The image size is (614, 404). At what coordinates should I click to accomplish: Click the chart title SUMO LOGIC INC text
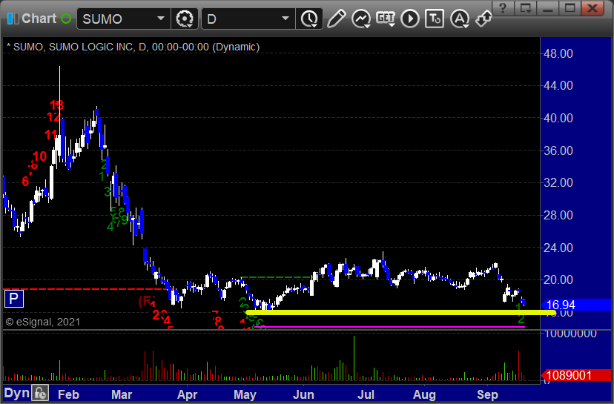tap(91, 47)
